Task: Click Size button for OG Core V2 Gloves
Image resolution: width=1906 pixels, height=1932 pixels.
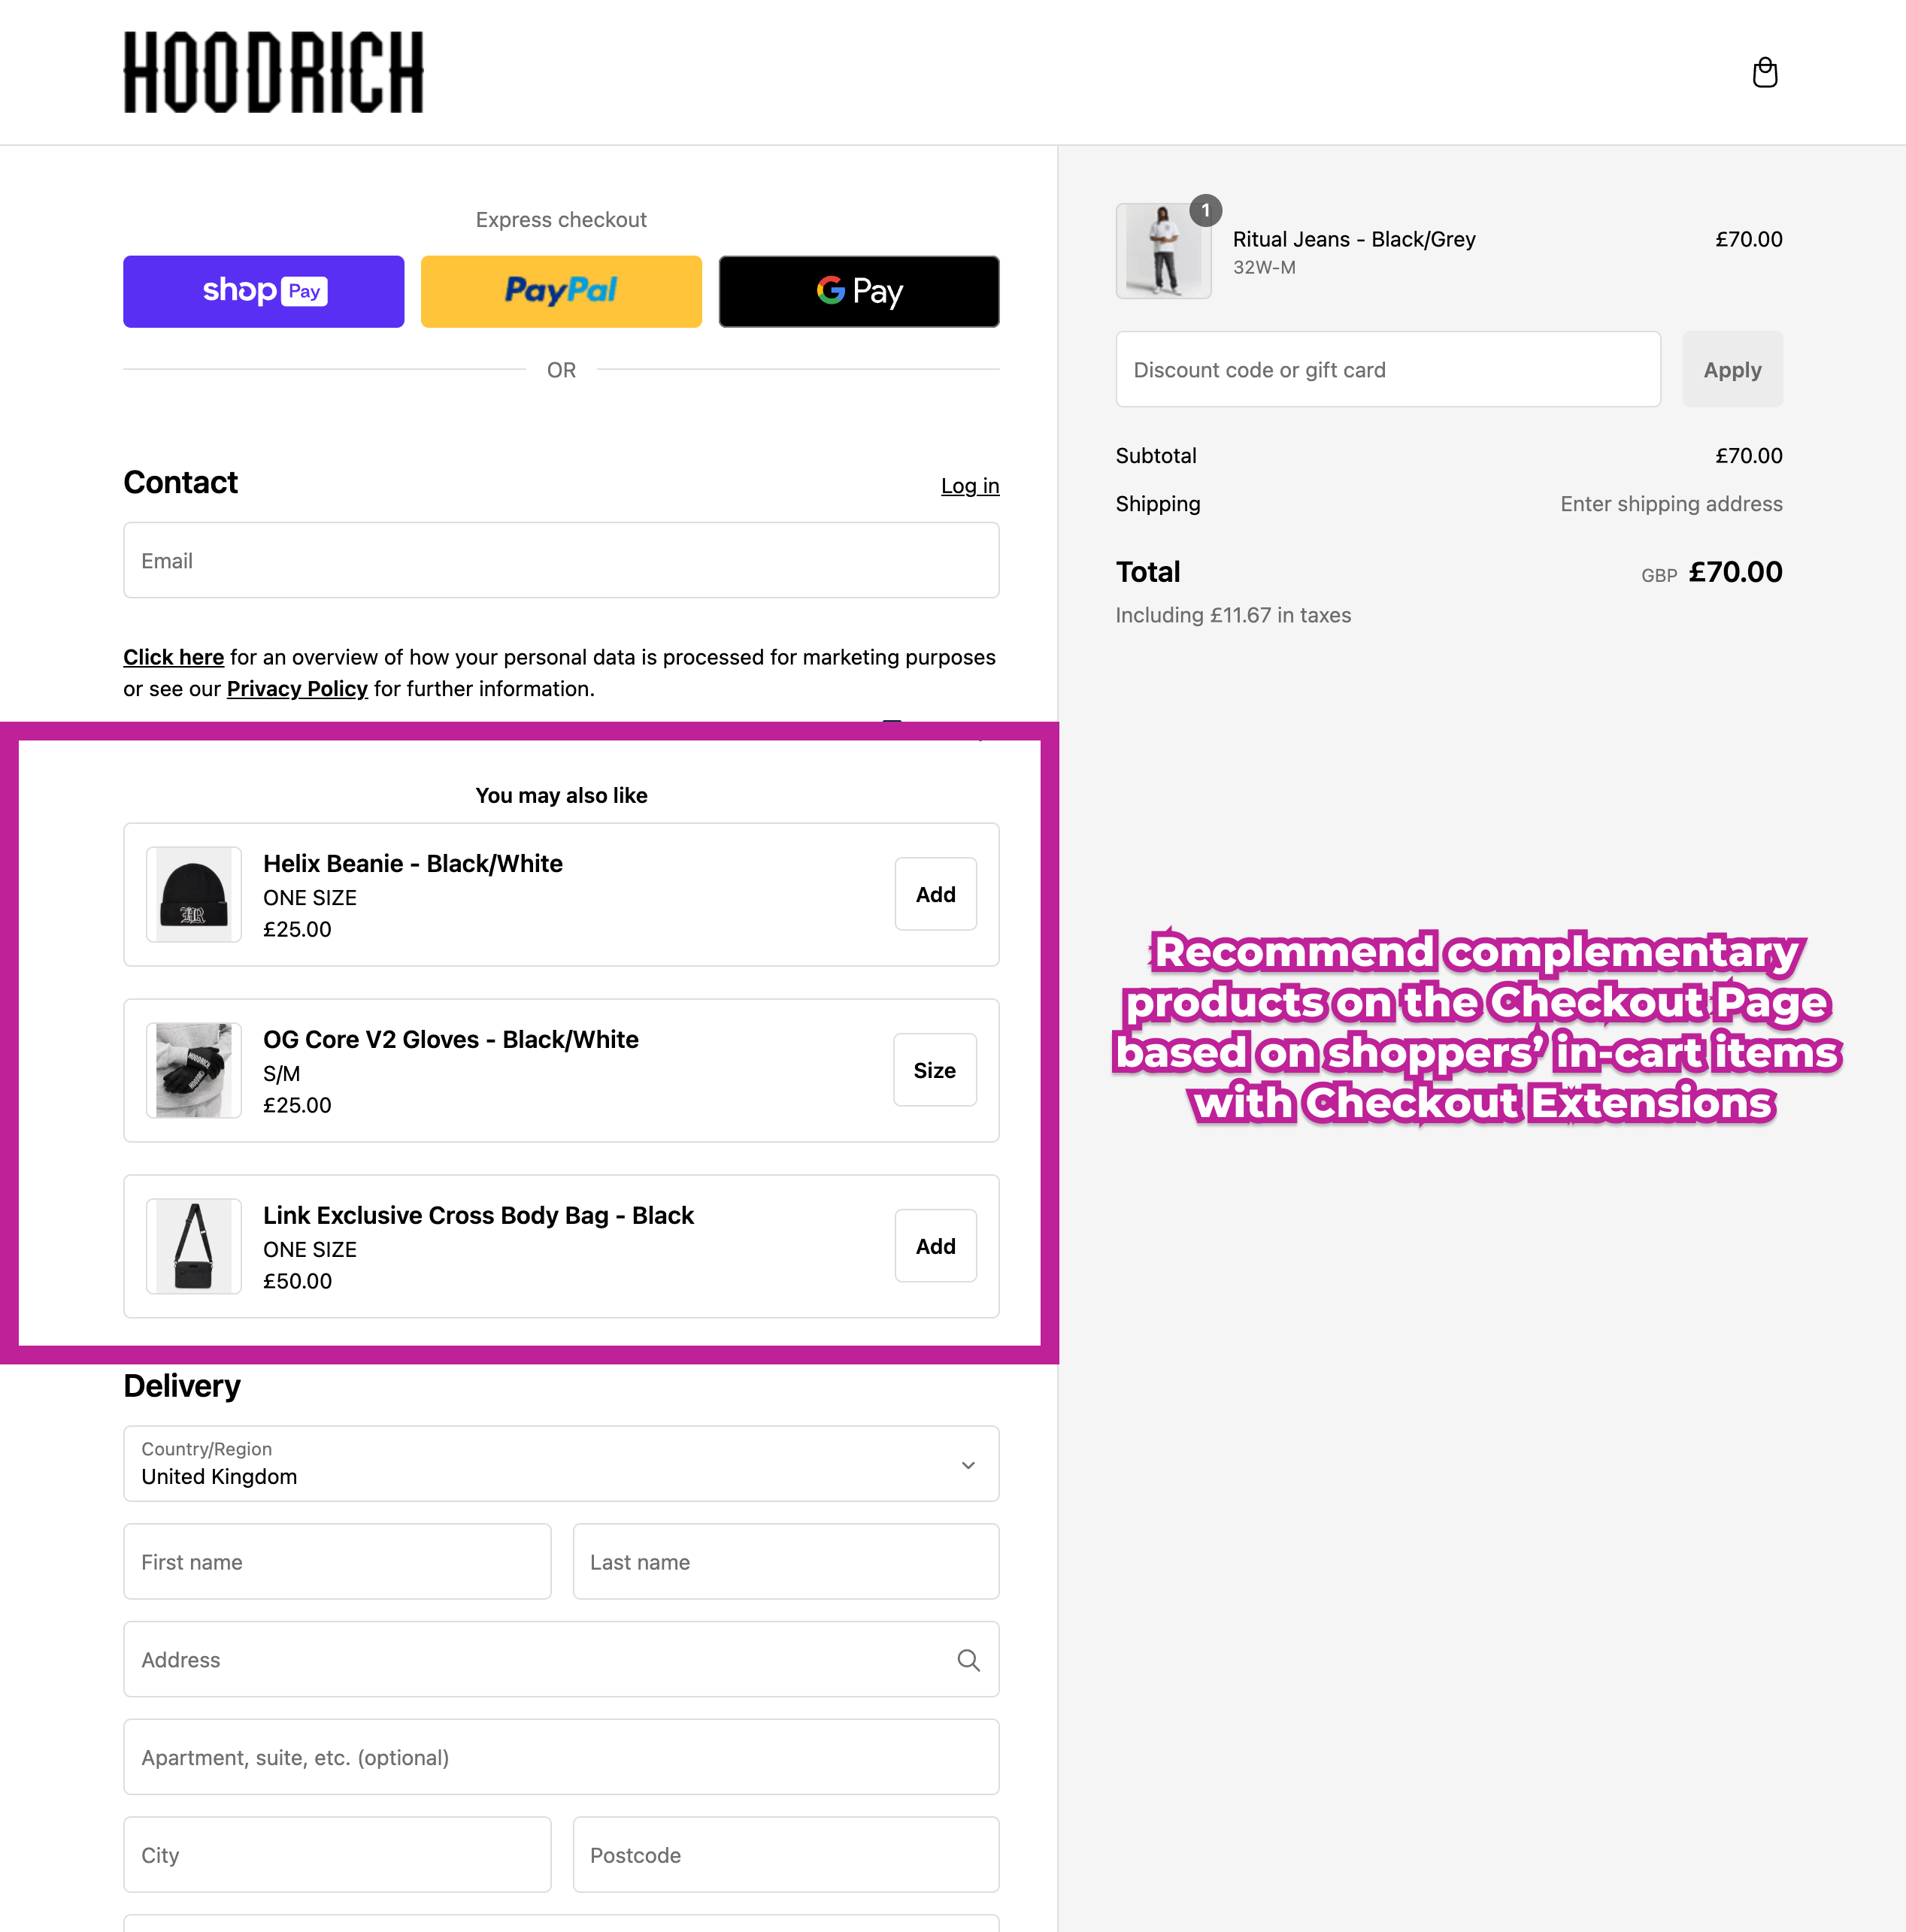Action: 935,1070
